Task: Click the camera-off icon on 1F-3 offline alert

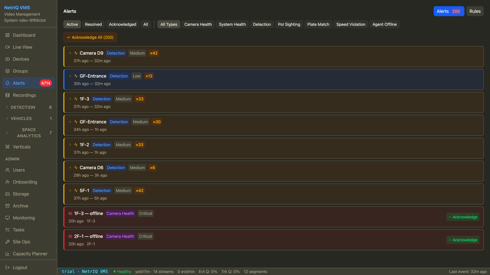Action: [x=70, y=213]
